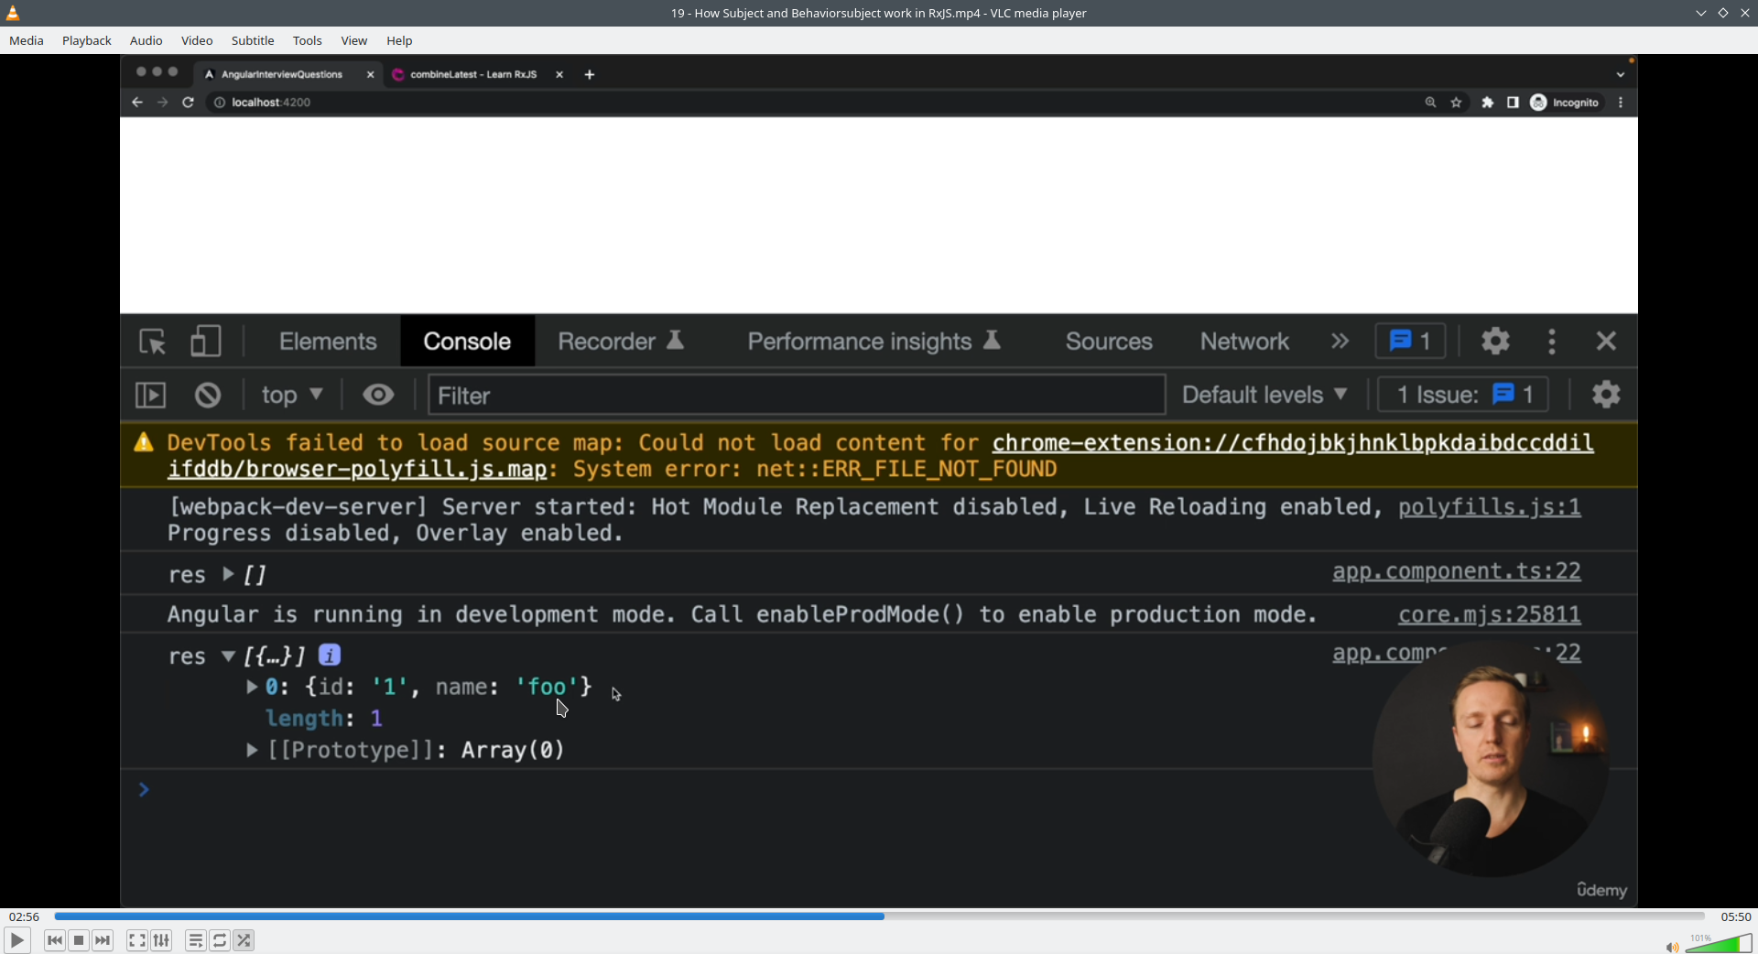Skip to the previous media track
Image resolution: width=1758 pixels, height=954 pixels.
pos(54,940)
